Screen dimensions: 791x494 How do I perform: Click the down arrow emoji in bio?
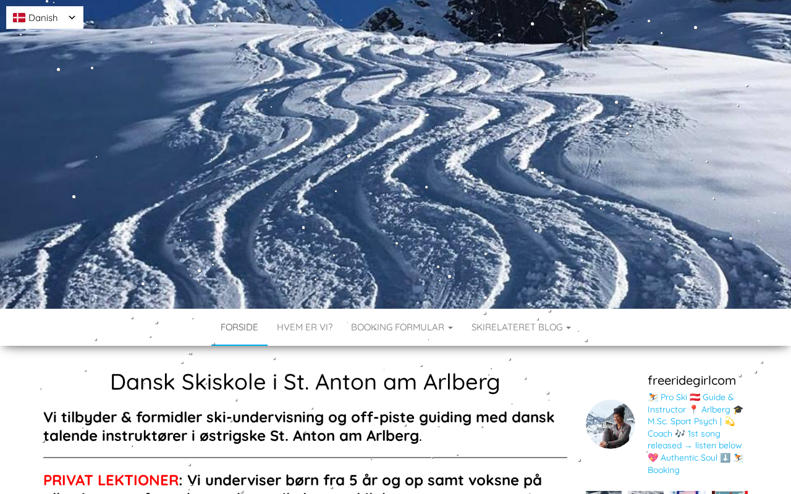(725, 458)
